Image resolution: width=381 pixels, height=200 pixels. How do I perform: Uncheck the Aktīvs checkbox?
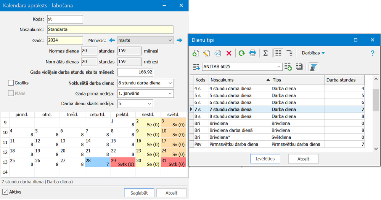5,192
